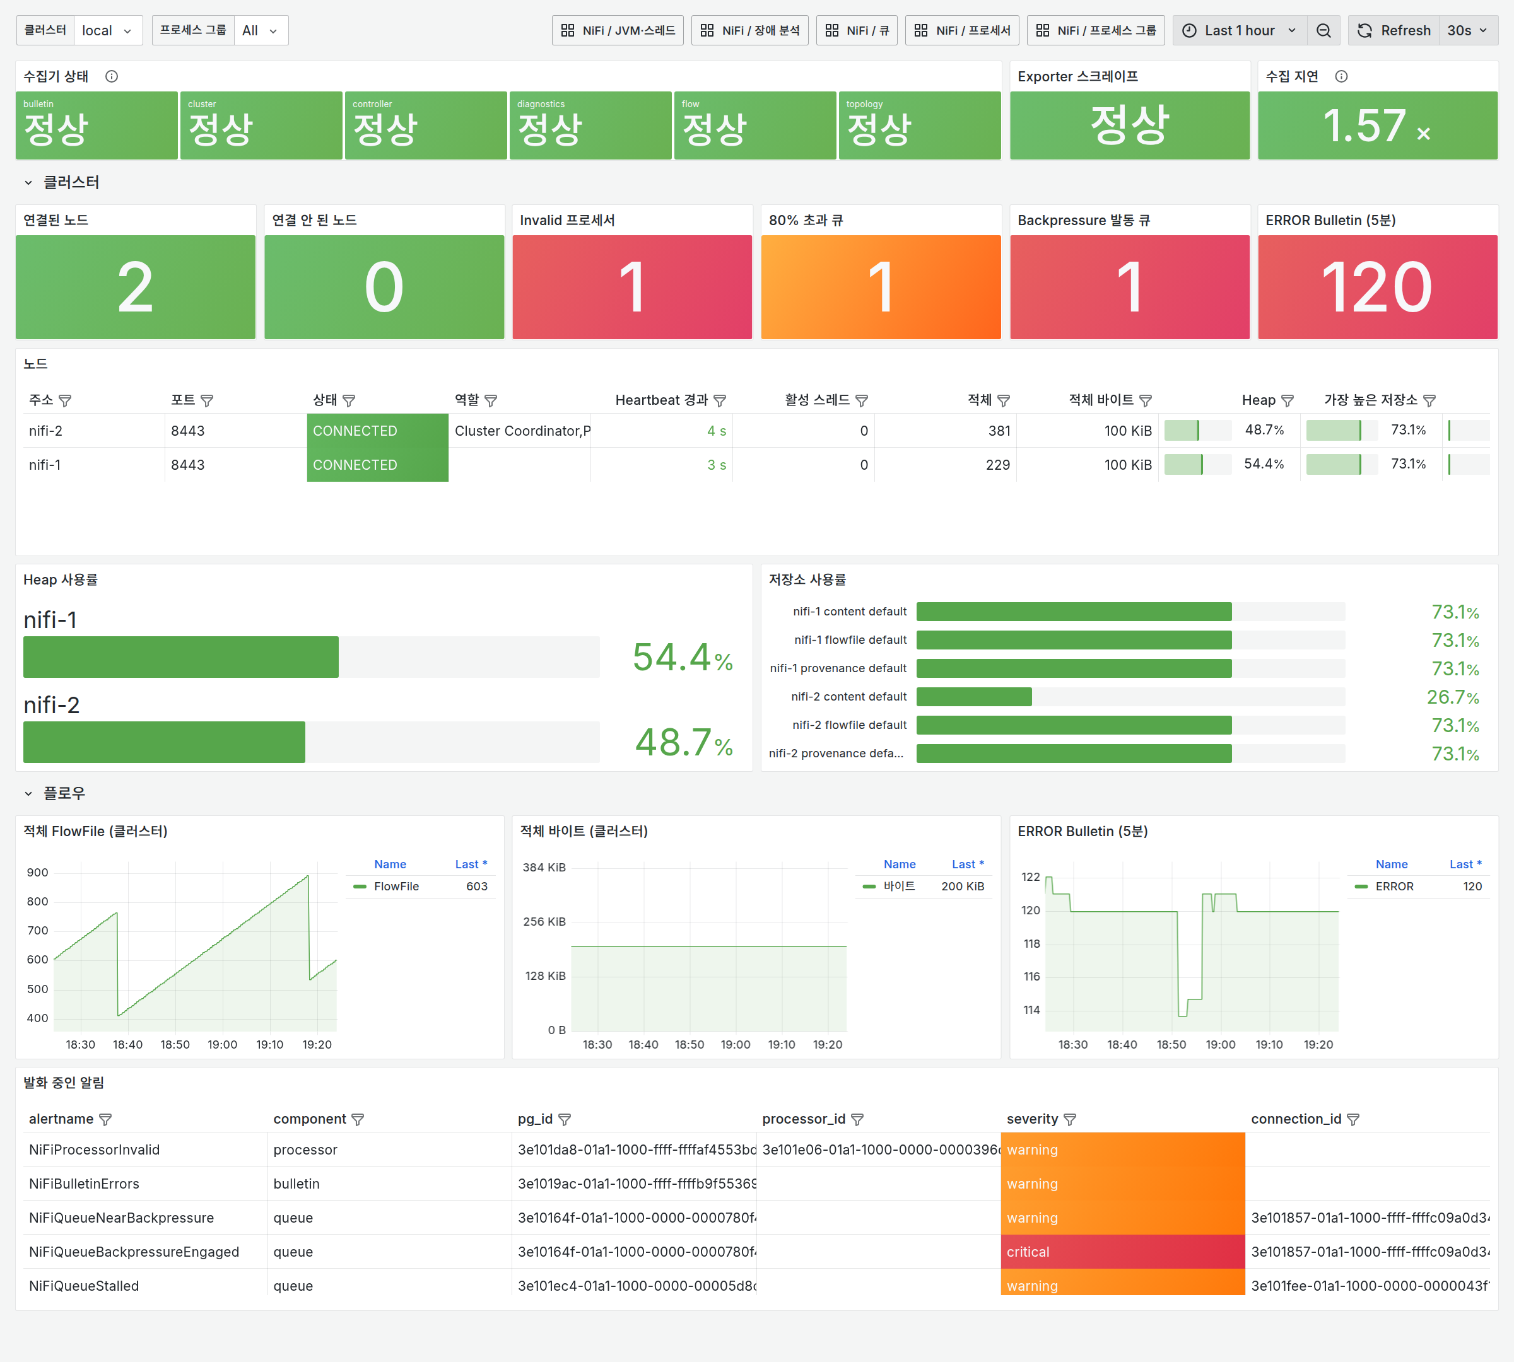This screenshot has width=1514, height=1362.
Task: Filter the alertname column
Action: 105,1119
